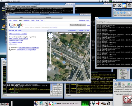
Task: Click the Les restaurants à Paris link
Action: [16, 41]
